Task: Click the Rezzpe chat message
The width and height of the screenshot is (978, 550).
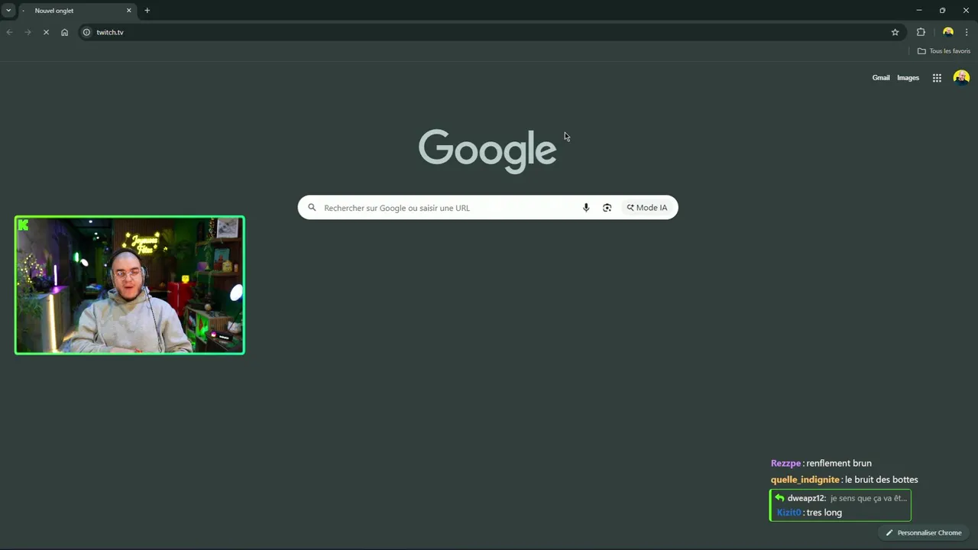Action: (821, 463)
